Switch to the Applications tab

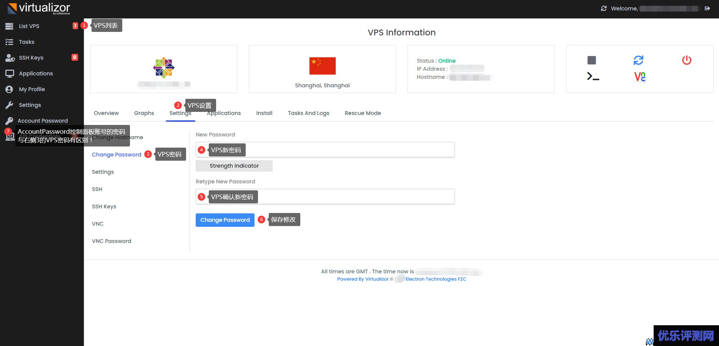click(x=224, y=113)
